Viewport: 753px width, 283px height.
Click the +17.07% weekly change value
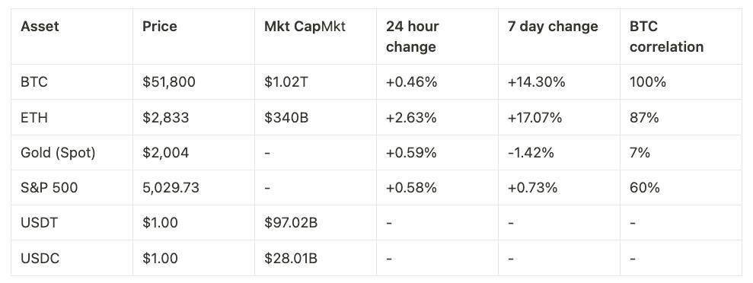click(x=534, y=117)
